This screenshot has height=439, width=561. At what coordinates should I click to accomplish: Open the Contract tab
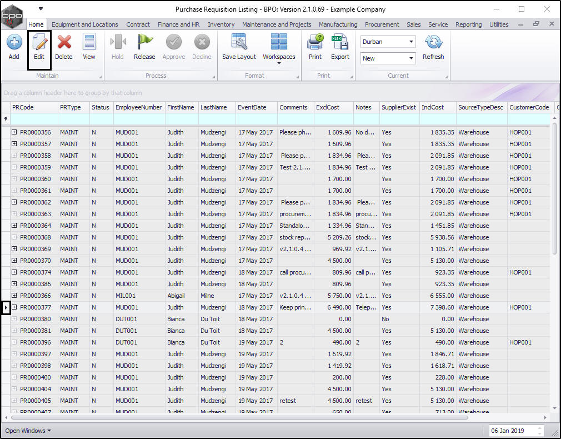[138, 24]
